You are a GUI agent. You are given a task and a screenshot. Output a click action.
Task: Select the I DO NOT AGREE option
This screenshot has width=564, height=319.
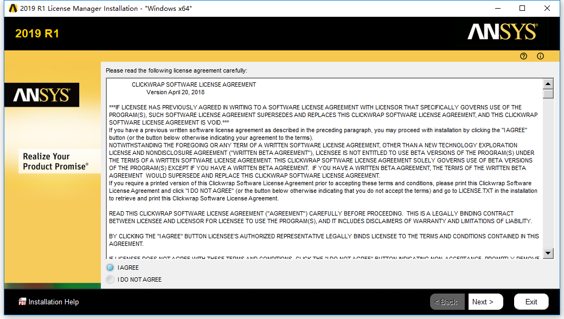[111, 279]
